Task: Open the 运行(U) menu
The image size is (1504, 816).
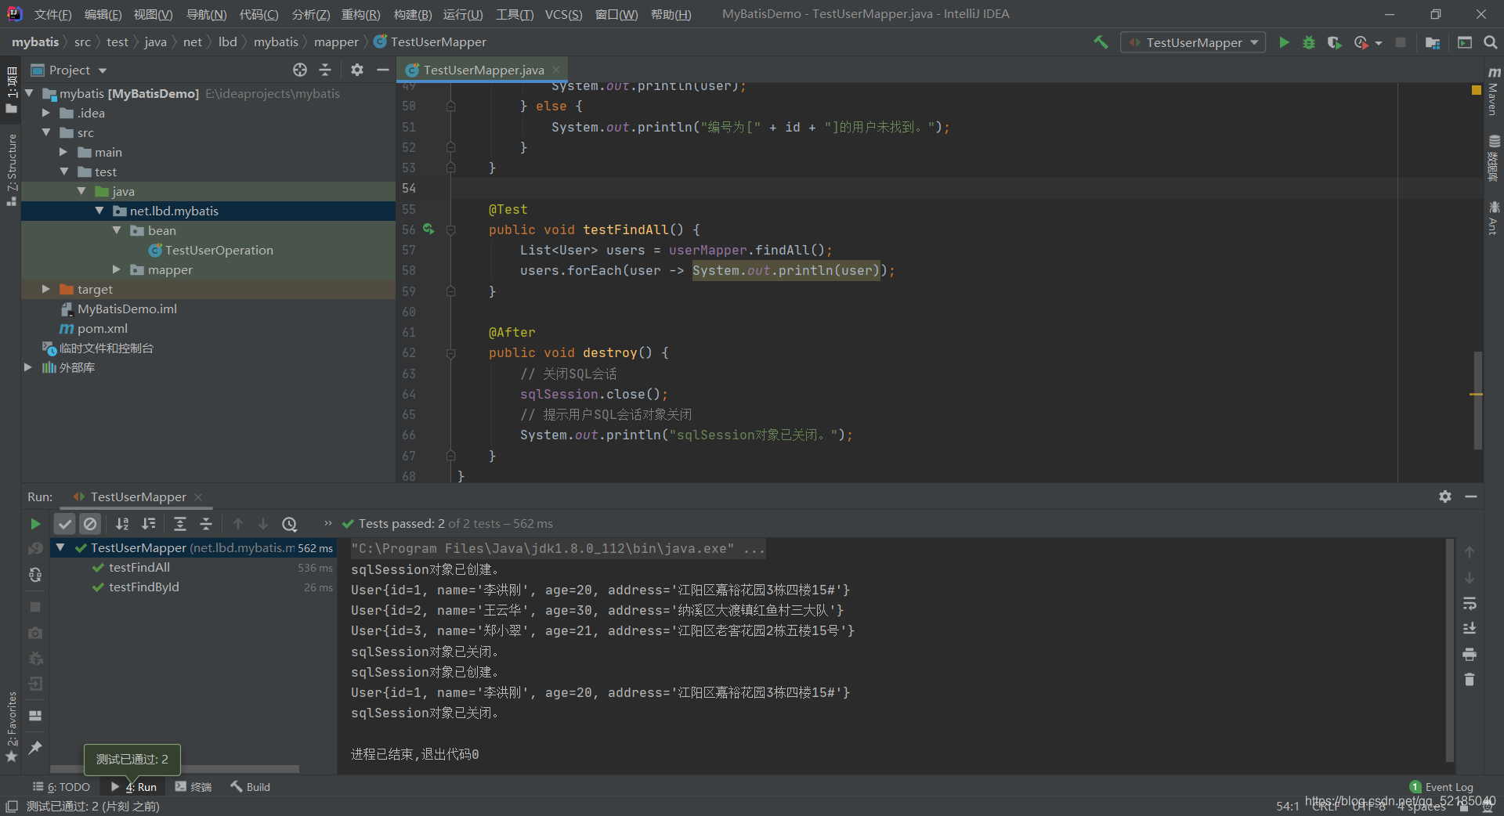Action: 463,14
